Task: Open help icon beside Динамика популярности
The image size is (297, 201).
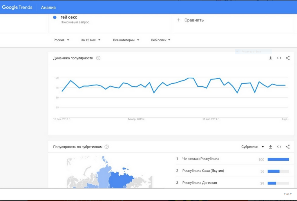Action: pos(98,58)
